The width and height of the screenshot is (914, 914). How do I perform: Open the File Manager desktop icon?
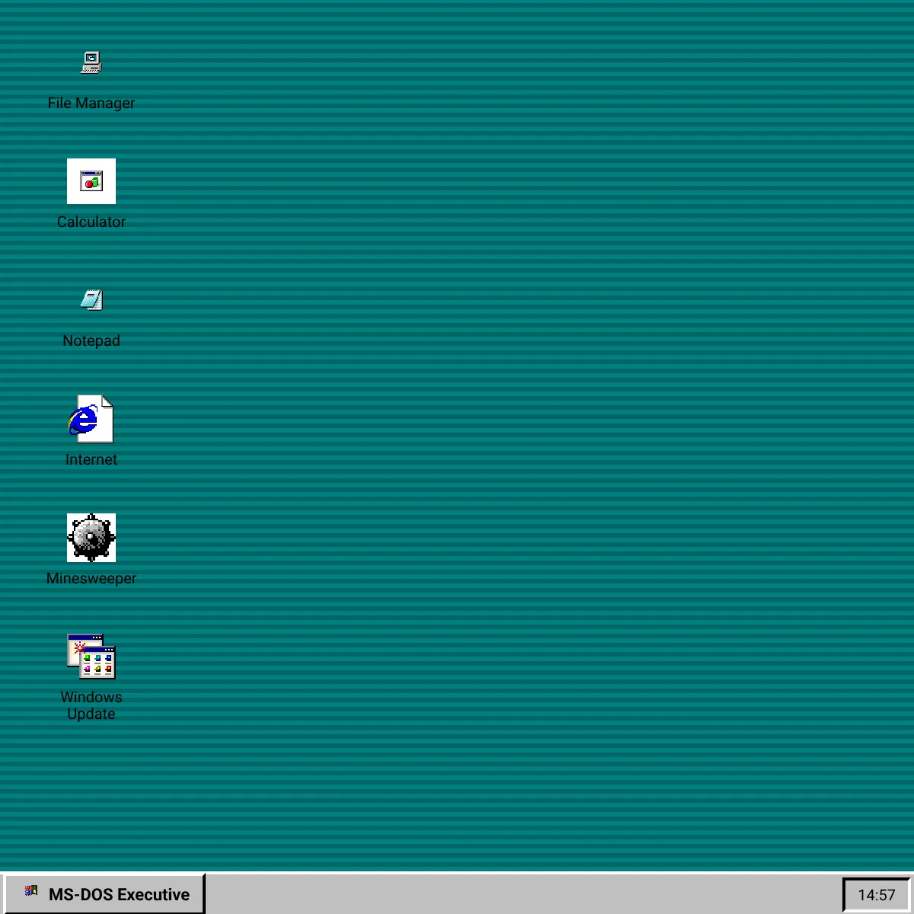pos(91,63)
